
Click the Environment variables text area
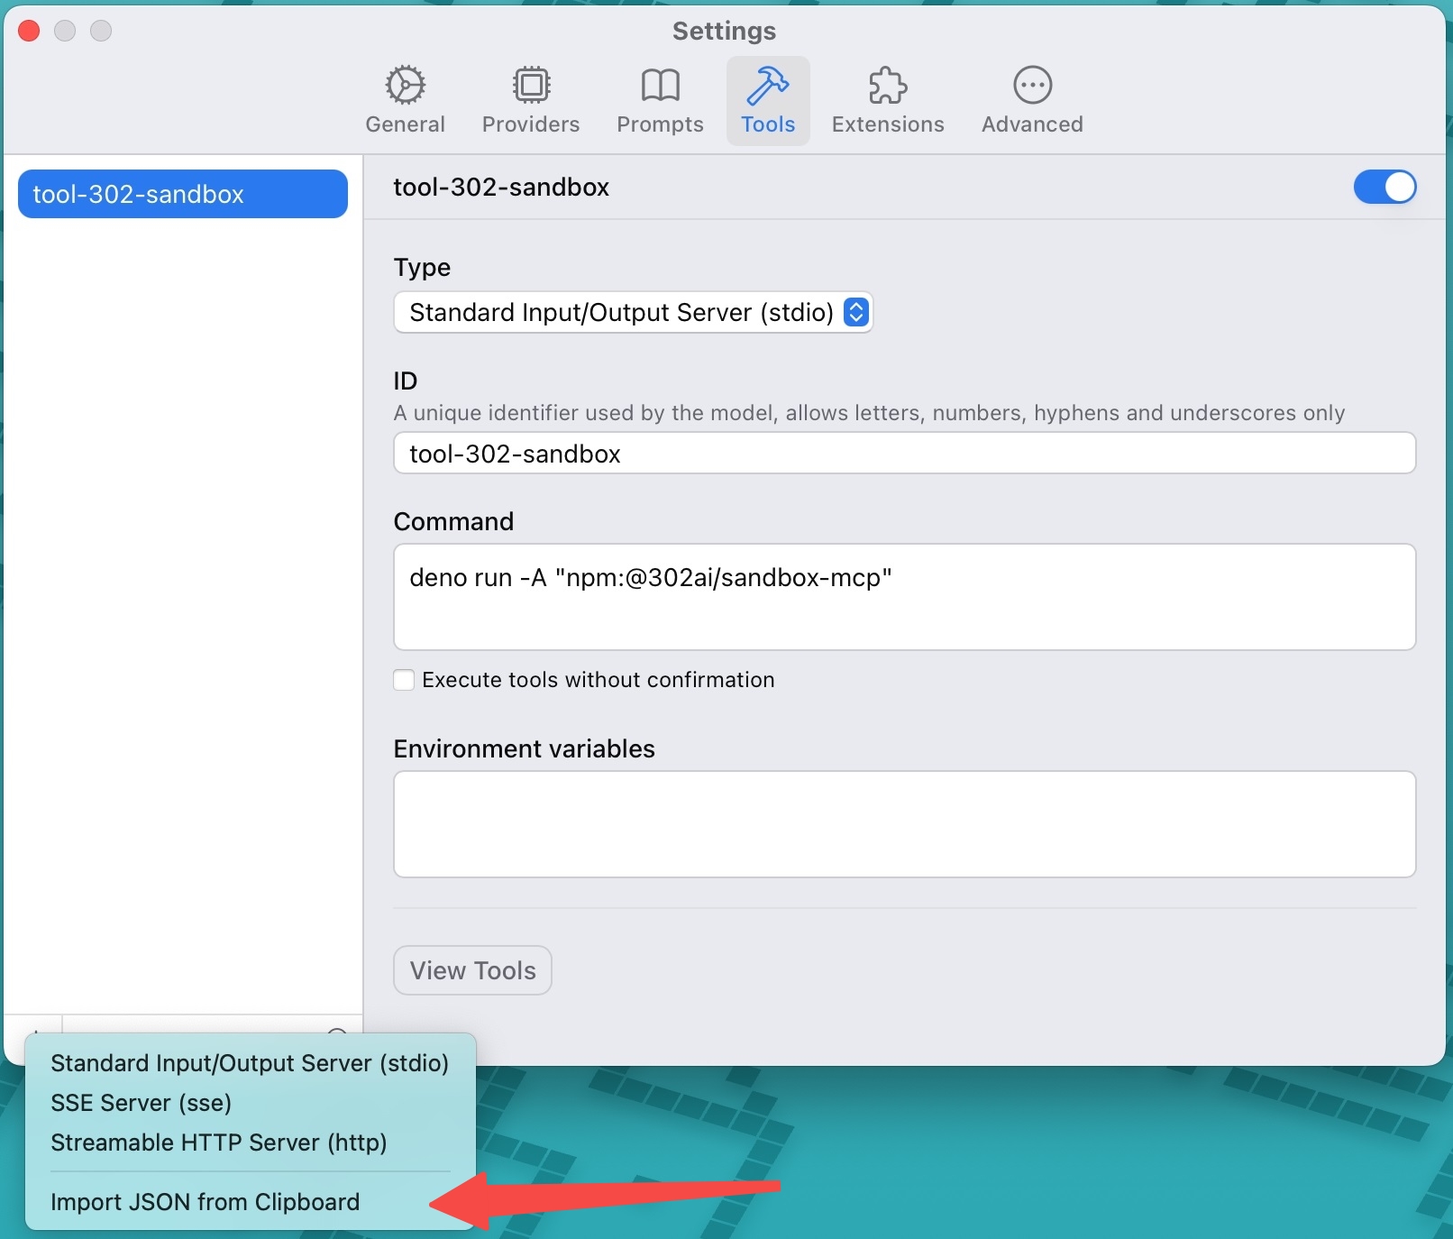click(905, 824)
